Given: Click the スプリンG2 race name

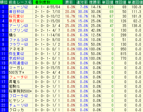Looking at the screenshot, I should point(18,30).
